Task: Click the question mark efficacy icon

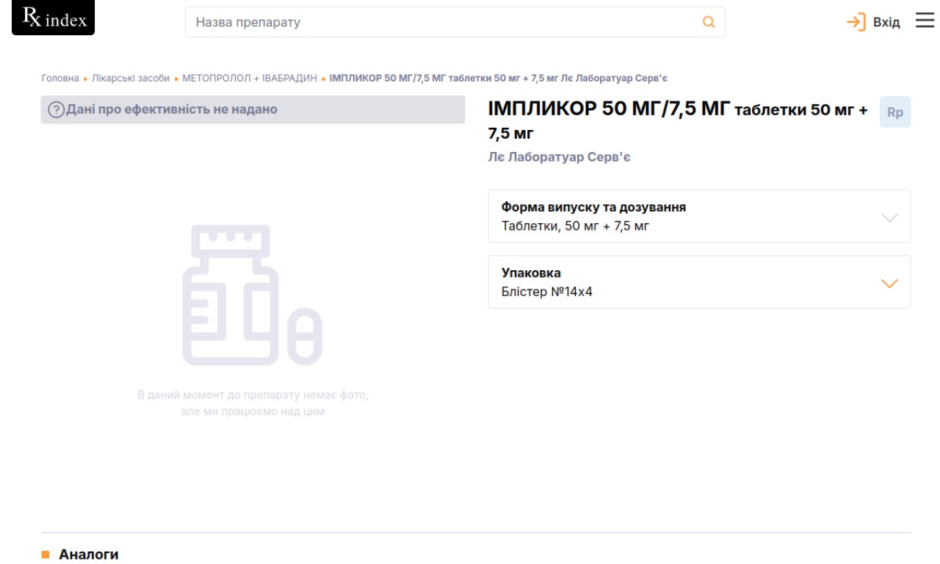Action: coord(56,110)
